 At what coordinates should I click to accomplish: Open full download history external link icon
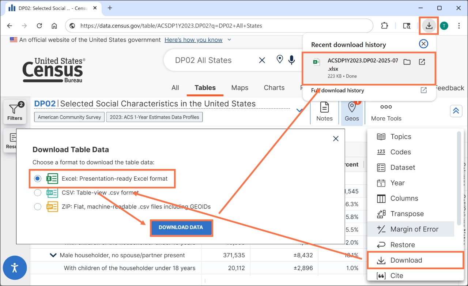[x=424, y=90]
